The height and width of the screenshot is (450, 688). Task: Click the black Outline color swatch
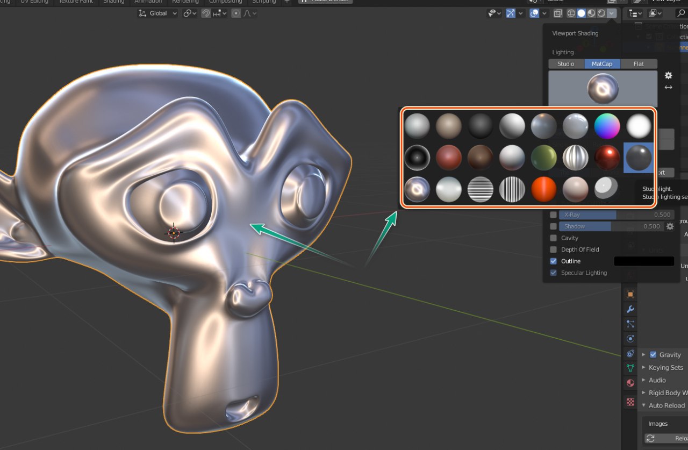pyautogui.click(x=644, y=261)
